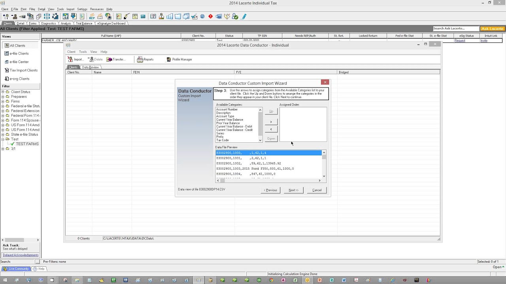The height and width of the screenshot is (284, 506).
Task: Open Word from the taskbar
Action: 344,280
